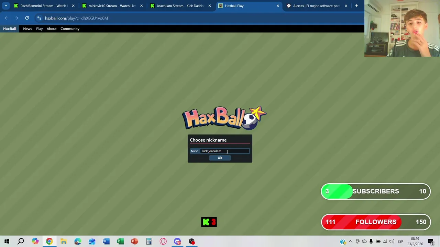Viewport: 440px width, 247px height.
Task: Launch Microsoft Word from the taskbar
Action: [106, 242]
